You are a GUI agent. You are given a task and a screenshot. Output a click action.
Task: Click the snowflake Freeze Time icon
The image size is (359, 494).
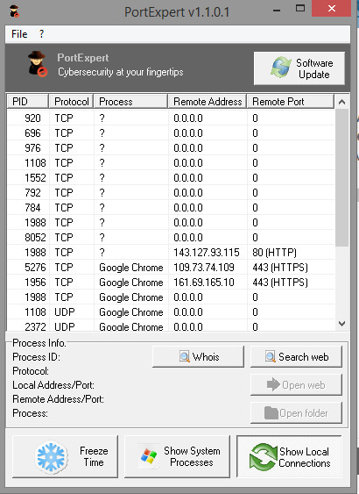pyautogui.click(x=53, y=457)
